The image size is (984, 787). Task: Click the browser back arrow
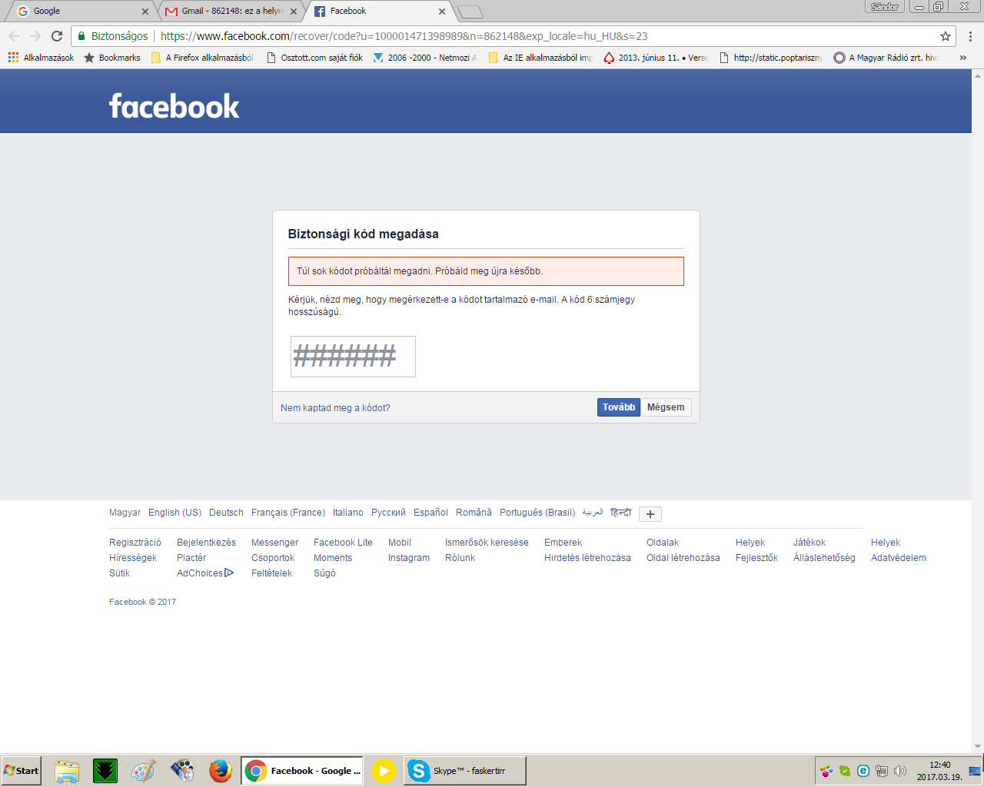coord(14,36)
